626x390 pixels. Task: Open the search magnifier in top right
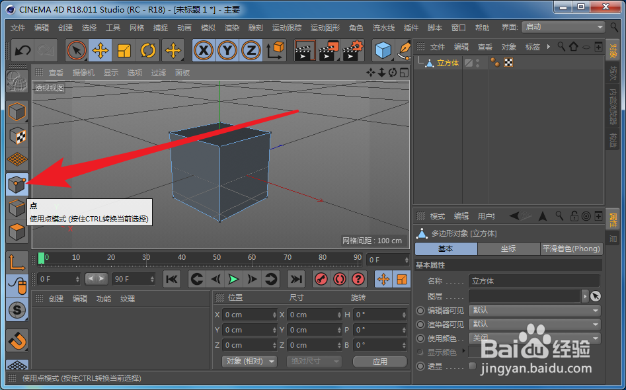click(x=614, y=26)
